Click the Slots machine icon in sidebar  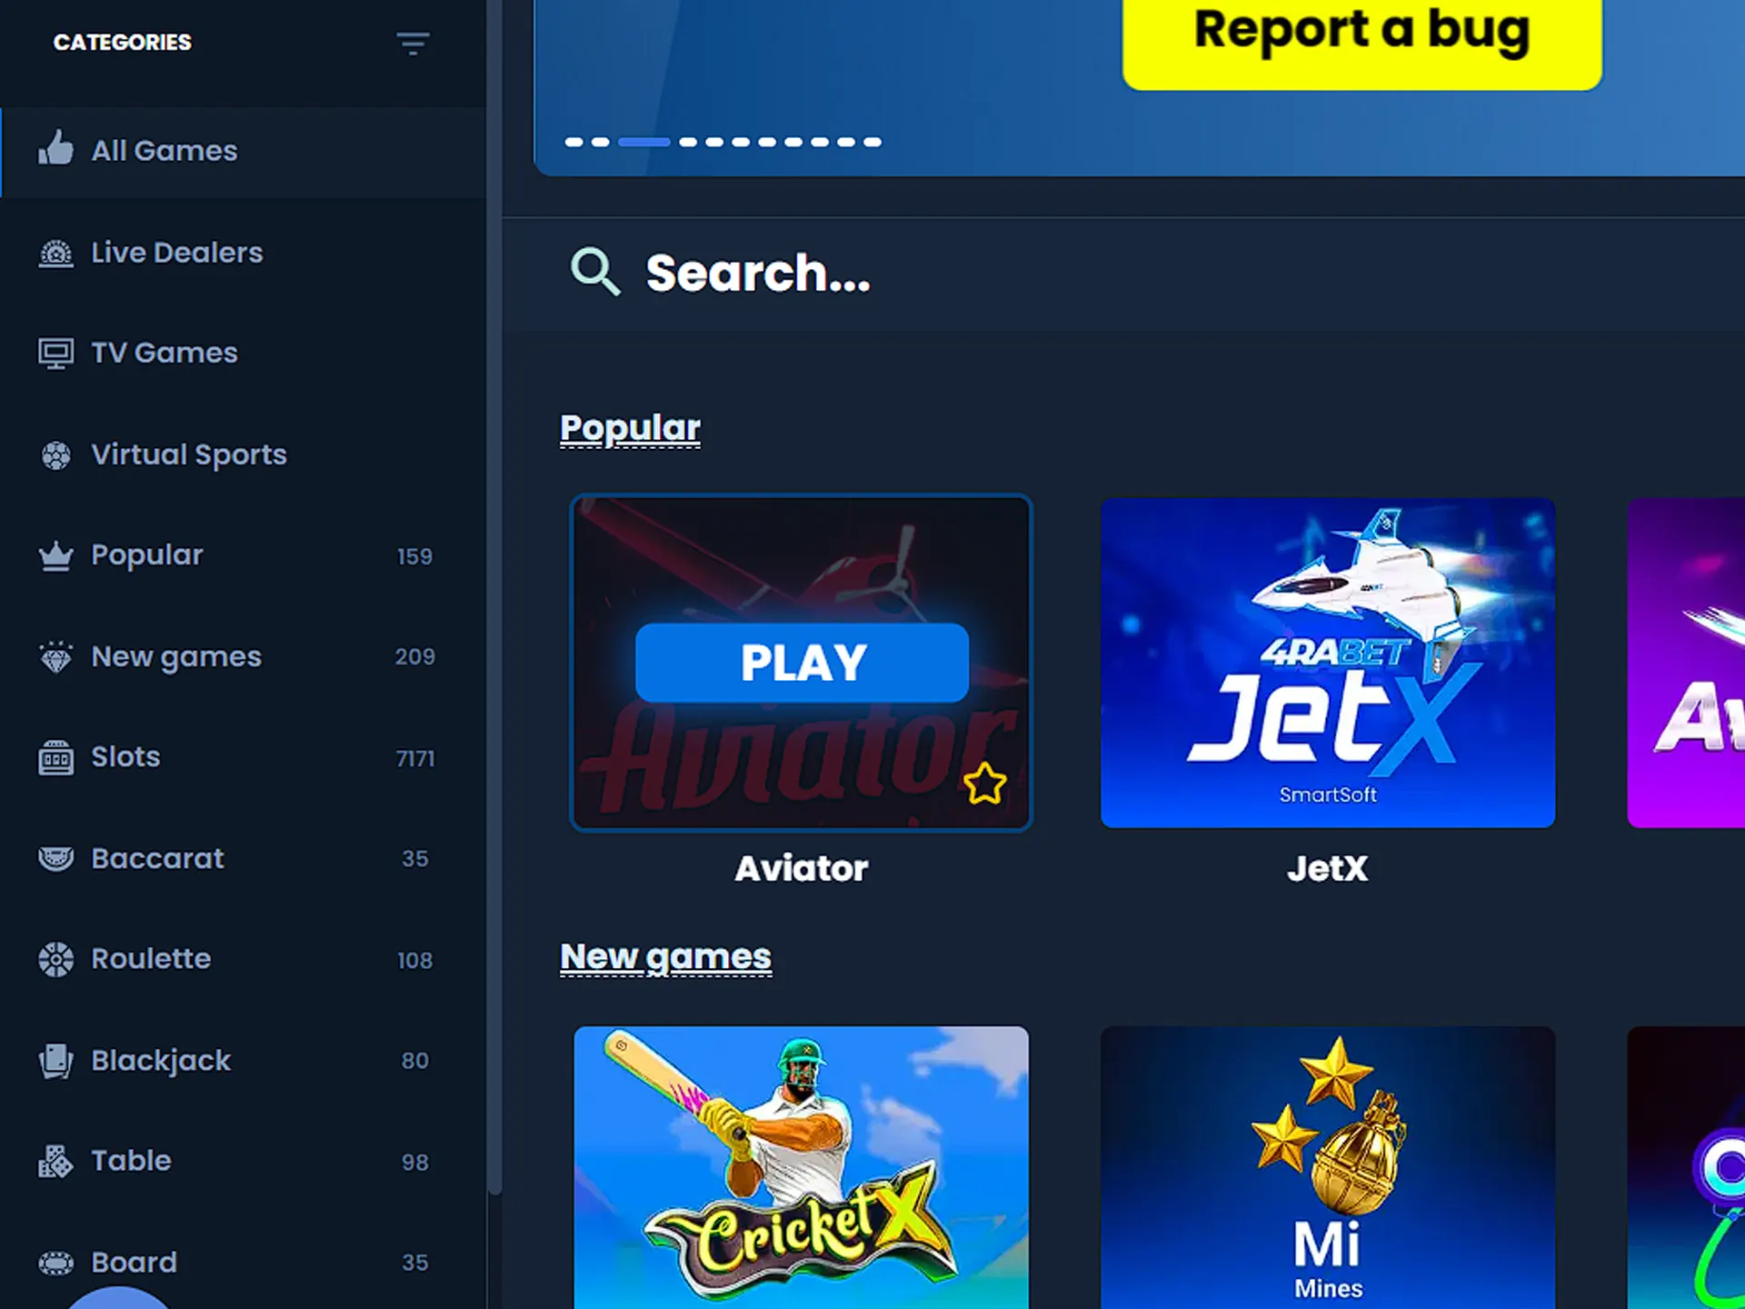tap(55, 756)
